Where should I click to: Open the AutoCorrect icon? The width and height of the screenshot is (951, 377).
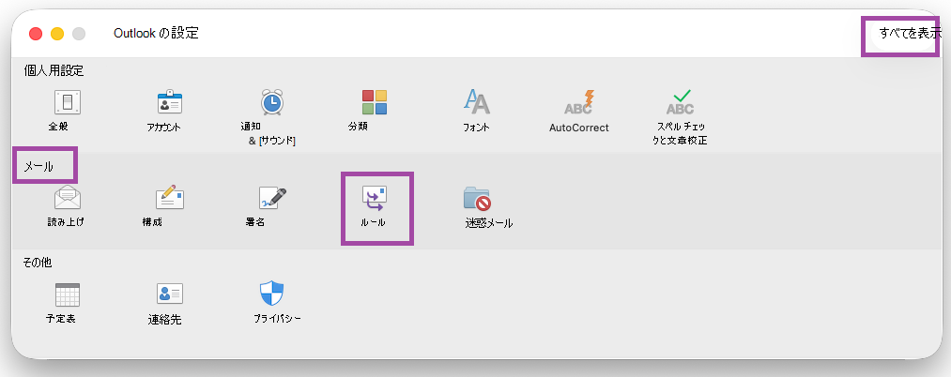tap(579, 102)
